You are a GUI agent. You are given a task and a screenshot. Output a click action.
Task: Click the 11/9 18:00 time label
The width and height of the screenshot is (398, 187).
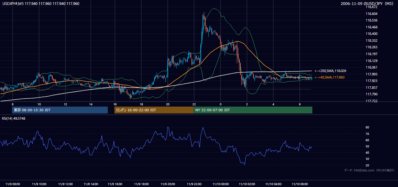click(142, 184)
